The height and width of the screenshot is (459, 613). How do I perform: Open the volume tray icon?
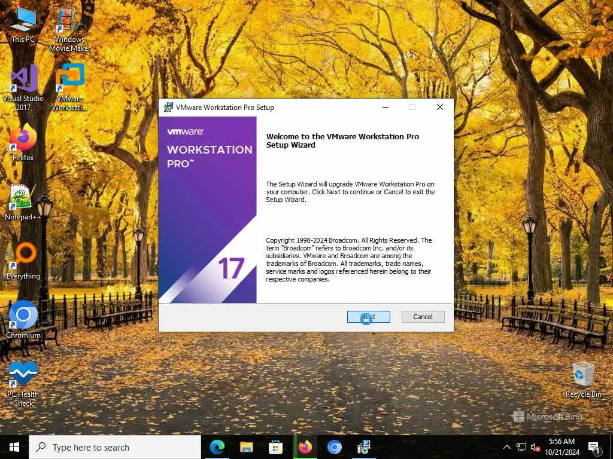535,447
